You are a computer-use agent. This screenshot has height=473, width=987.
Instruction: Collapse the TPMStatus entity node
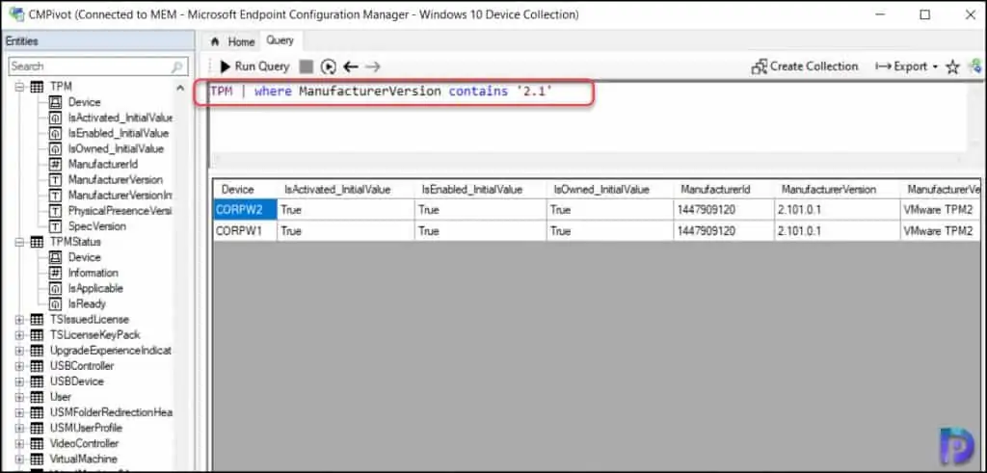[19, 242]
